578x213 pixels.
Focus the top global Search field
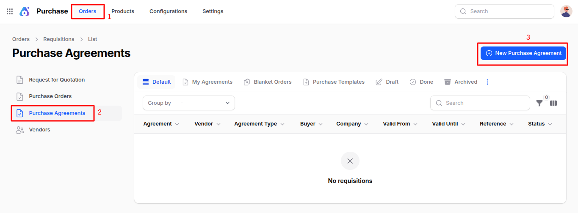point(504,11)
